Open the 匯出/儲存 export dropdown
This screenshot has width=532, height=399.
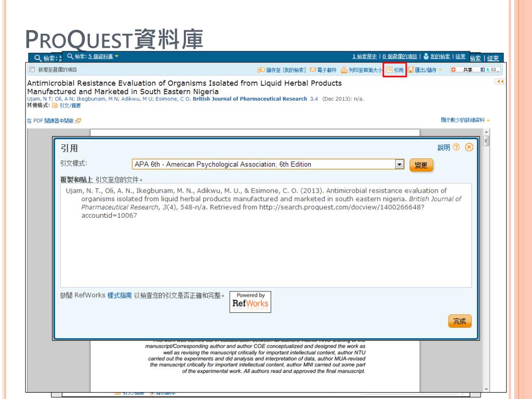[425, 70]
